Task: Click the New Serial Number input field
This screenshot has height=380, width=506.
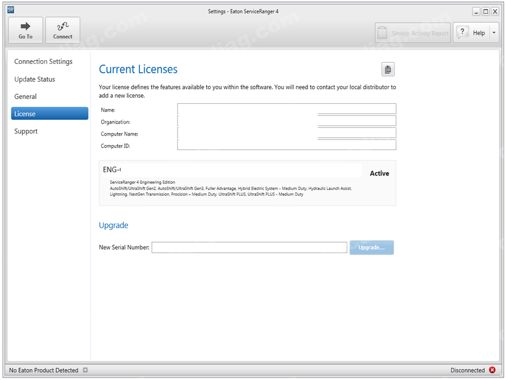Action: point(249,248)
